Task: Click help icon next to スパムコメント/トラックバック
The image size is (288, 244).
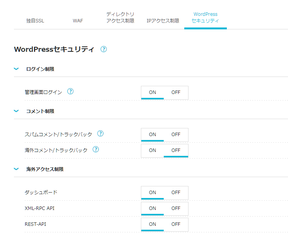Action: [100, 133]
